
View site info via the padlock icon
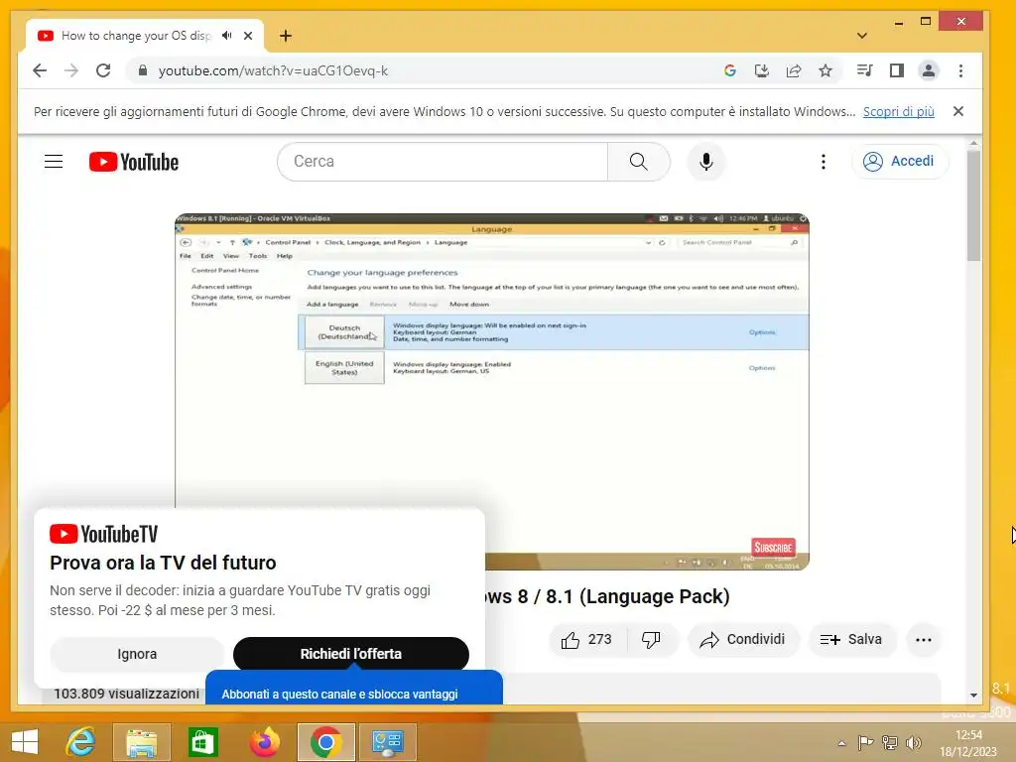coord(143,70)
